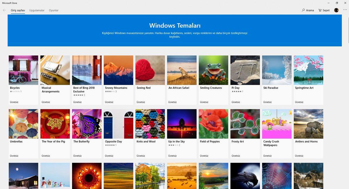The image size is (349, 189).
Task: Open the Snowy Mountains theme page
Action: click(118, 70)
